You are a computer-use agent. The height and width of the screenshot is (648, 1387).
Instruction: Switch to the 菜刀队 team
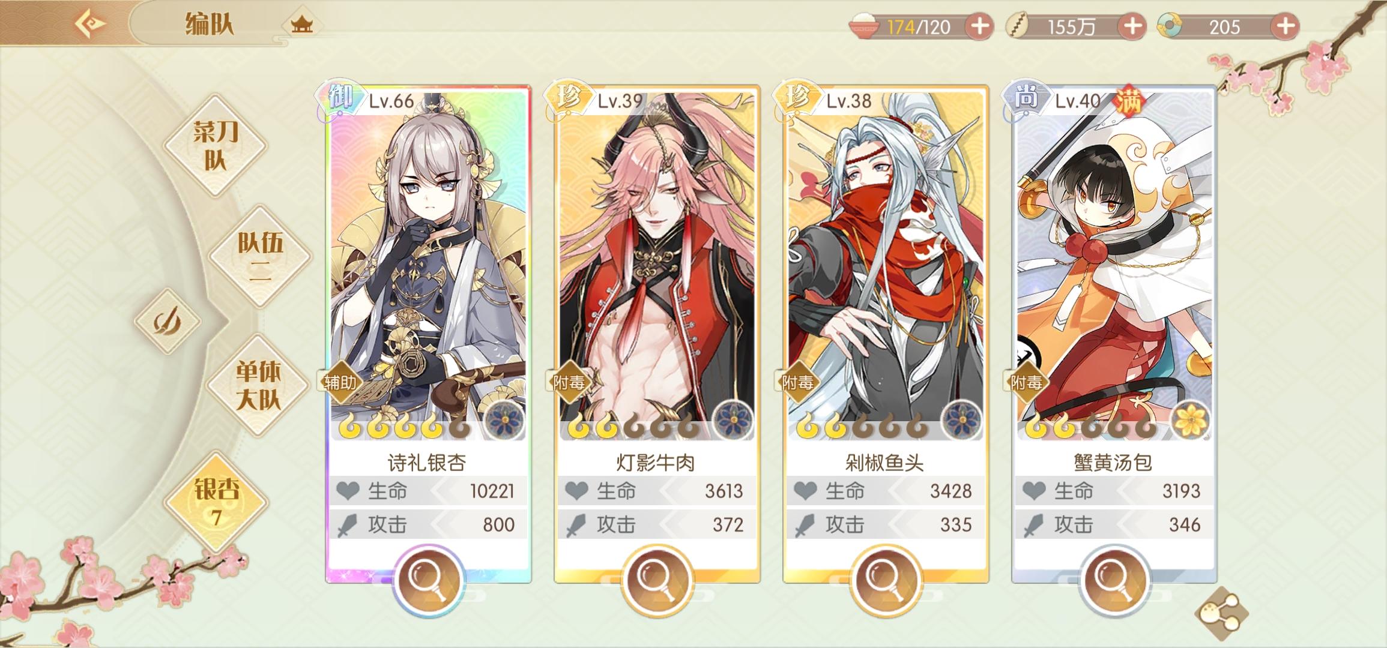pyautogui.click(x=215, y=145)
